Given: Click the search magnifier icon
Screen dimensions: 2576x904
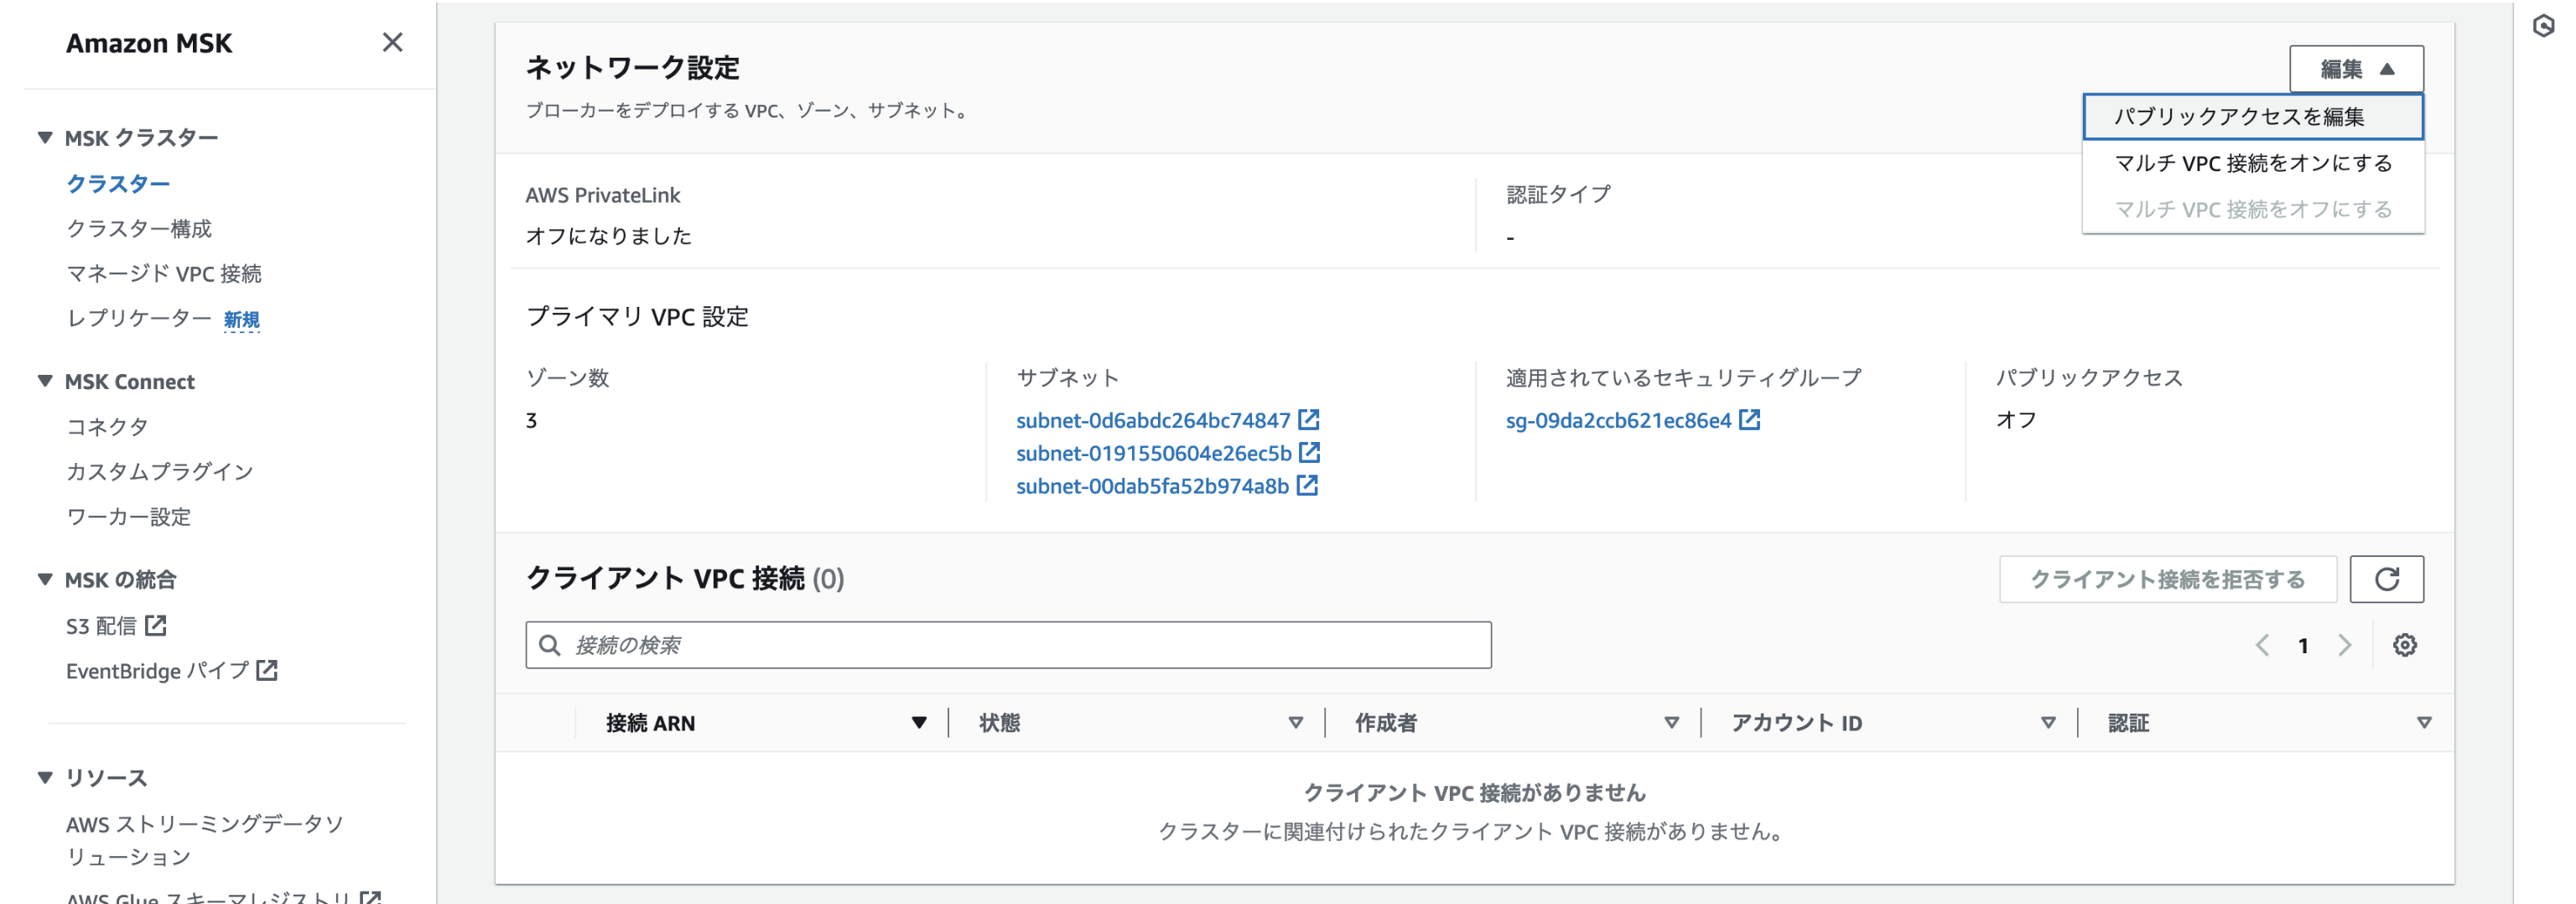Looking at the screenshot, I should (549, 645).
